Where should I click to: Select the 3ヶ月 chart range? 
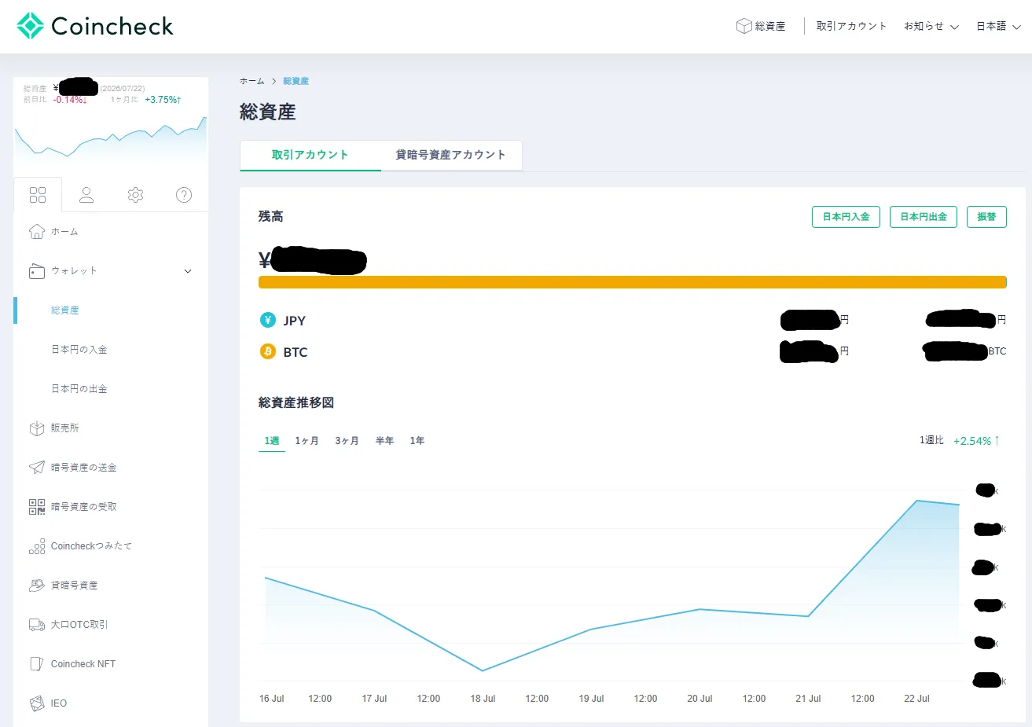click(x=347, y=441)
